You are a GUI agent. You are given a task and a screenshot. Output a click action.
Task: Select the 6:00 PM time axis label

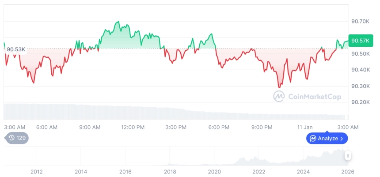click(x=219, y=127)
